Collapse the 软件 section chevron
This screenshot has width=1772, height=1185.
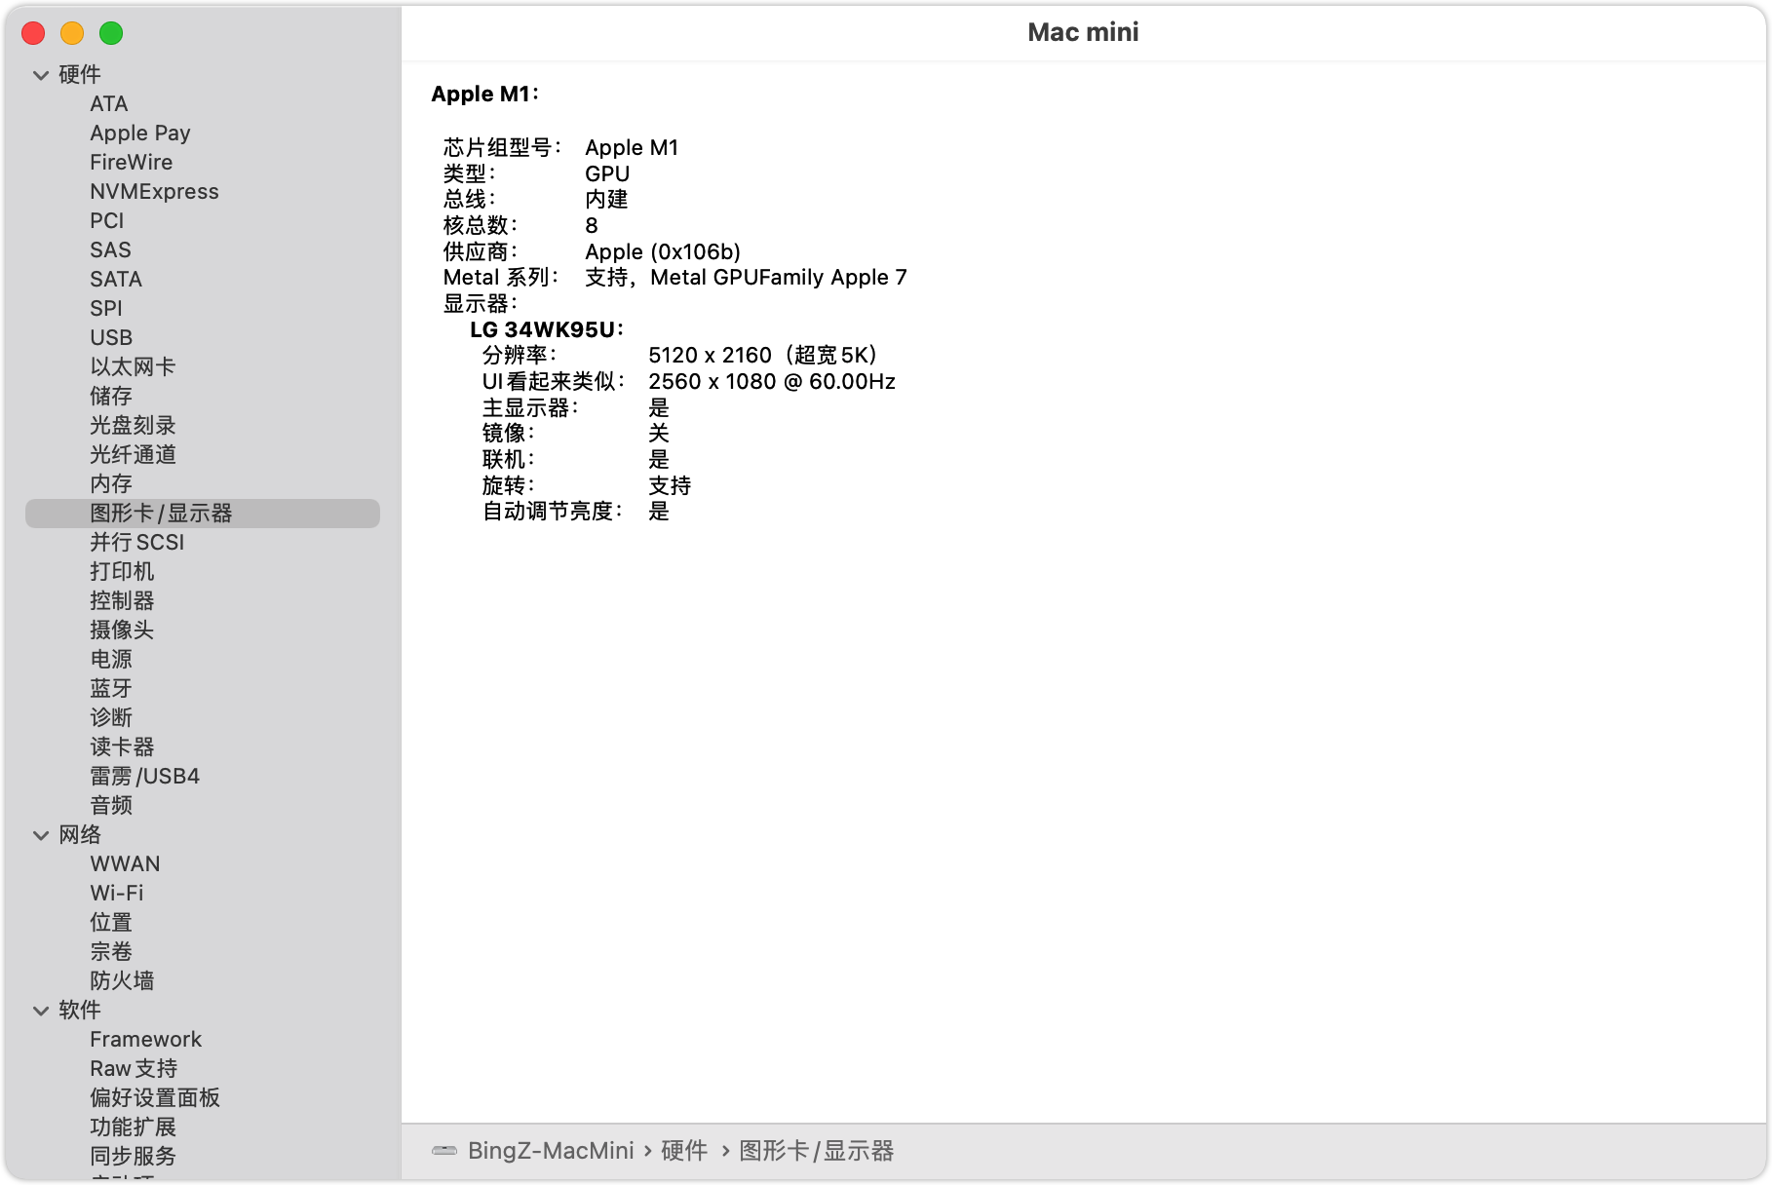(x=41, y=1011)
